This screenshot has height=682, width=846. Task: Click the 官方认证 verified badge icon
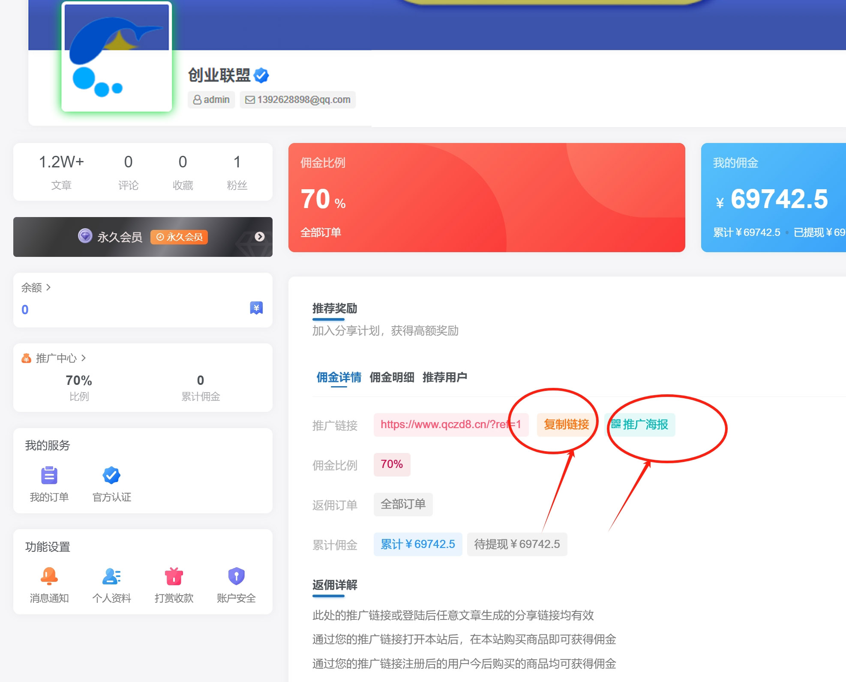[x=111, y=475]
